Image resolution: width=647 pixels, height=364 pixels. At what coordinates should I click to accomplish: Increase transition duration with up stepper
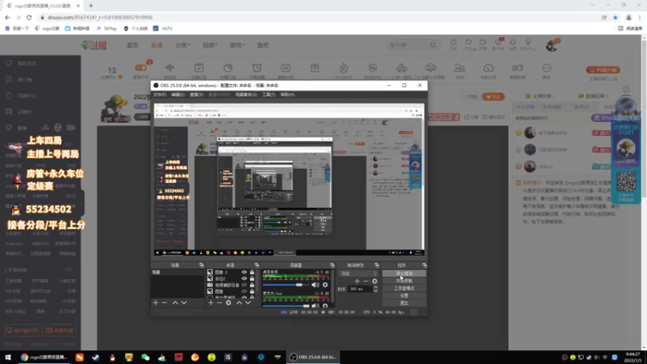click(375, 287)
